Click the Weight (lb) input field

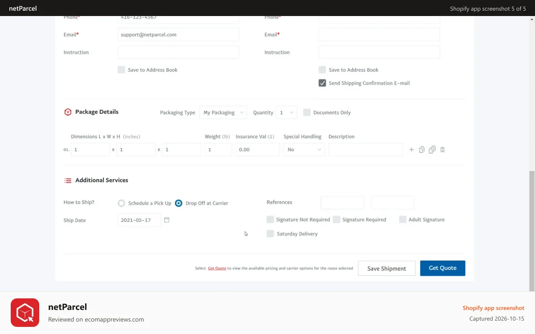[x=218, y=150]
